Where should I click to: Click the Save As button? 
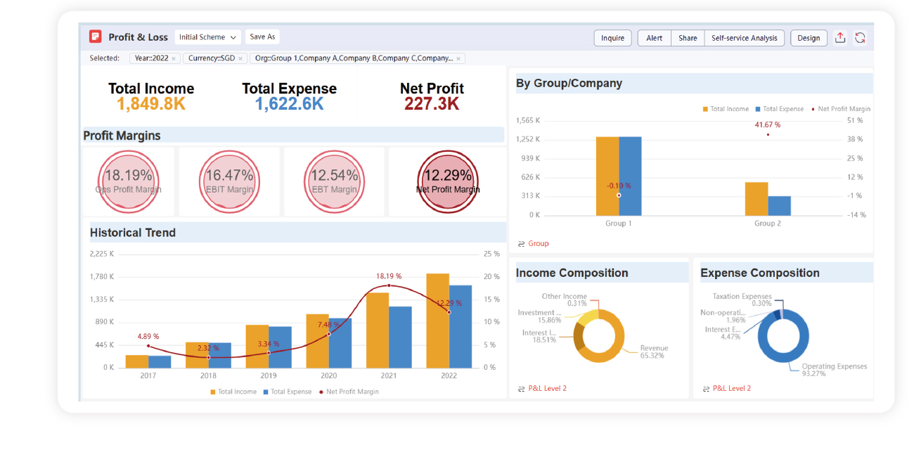(262, 37)
